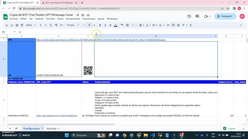Image resolution: width=248 pixels, height=139 pixels.
Task: Switch to the Solicitud sheet tab
Action: click(x=51, y=129)
